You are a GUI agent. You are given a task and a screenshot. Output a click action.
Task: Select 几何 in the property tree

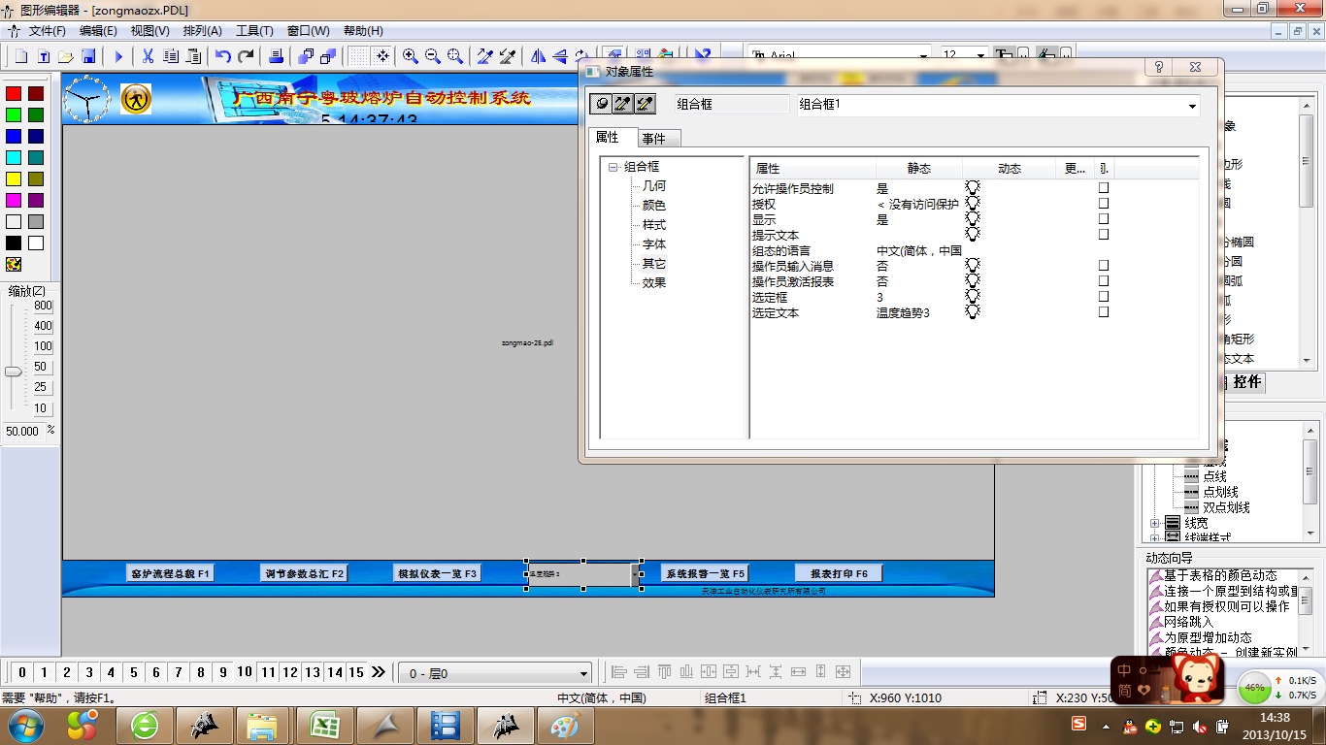point(654,185)
